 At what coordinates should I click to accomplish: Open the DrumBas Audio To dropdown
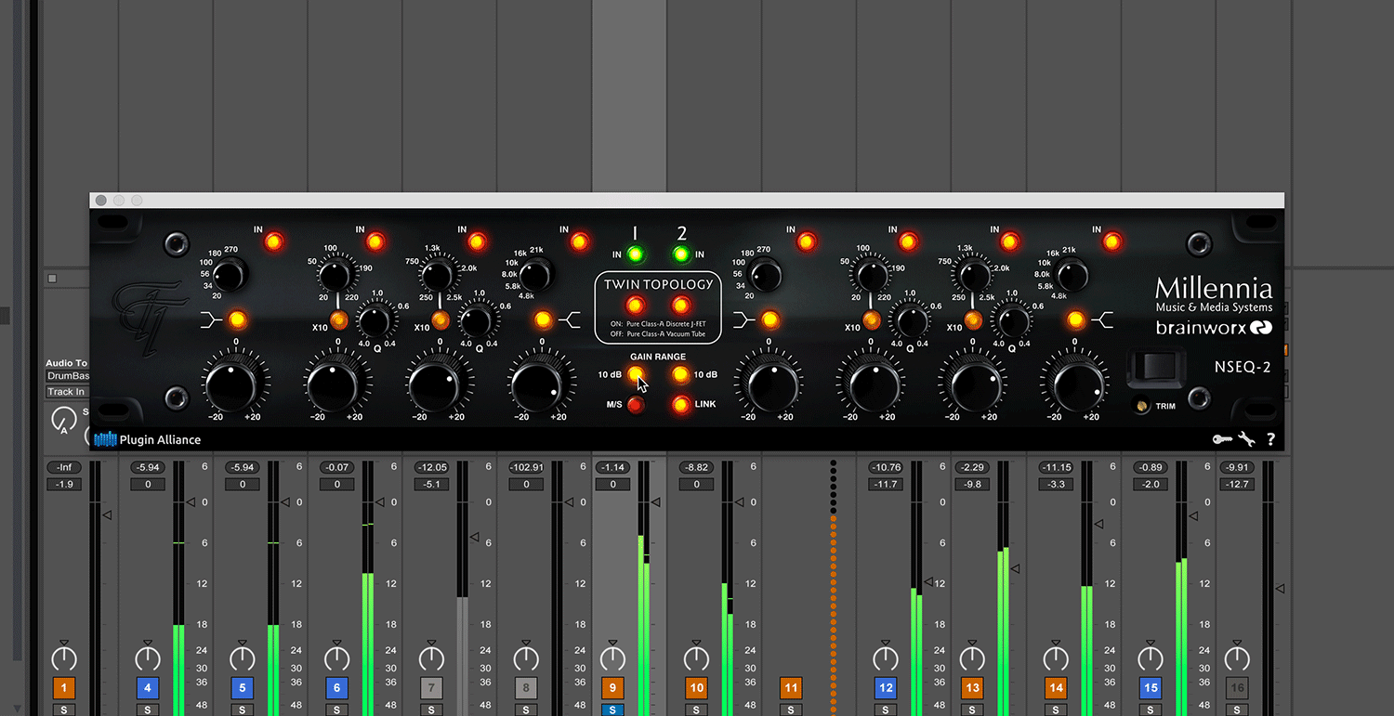click(68, 376)
